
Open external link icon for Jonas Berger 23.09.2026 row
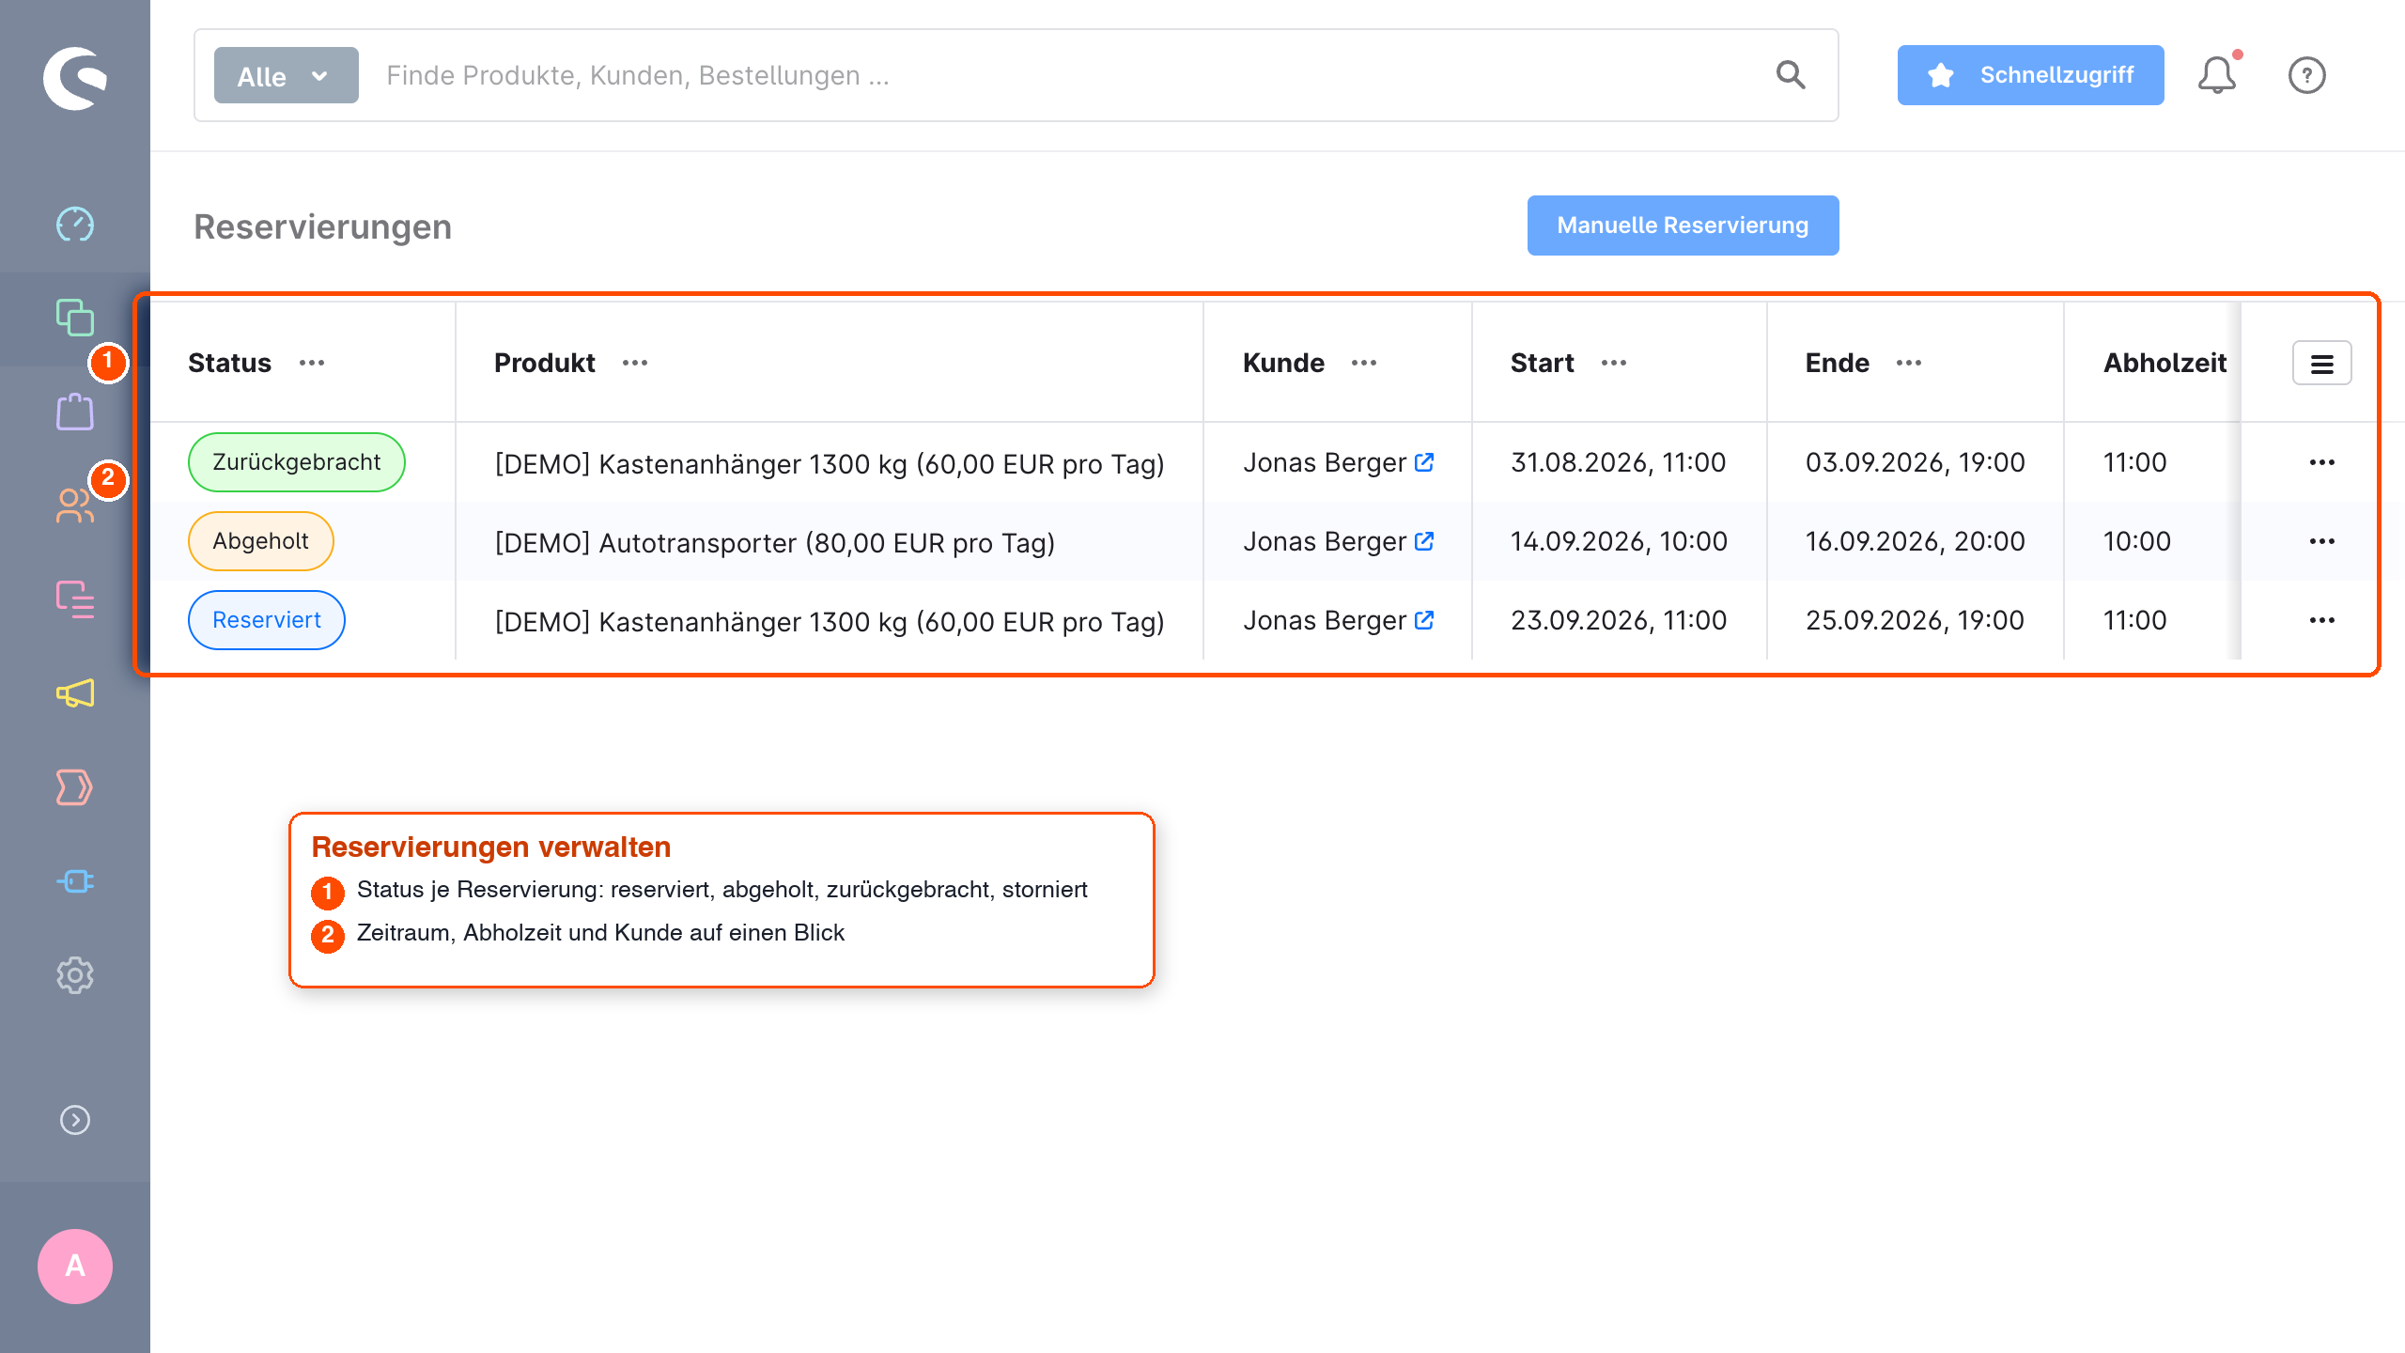click(x=1424, y=620)
